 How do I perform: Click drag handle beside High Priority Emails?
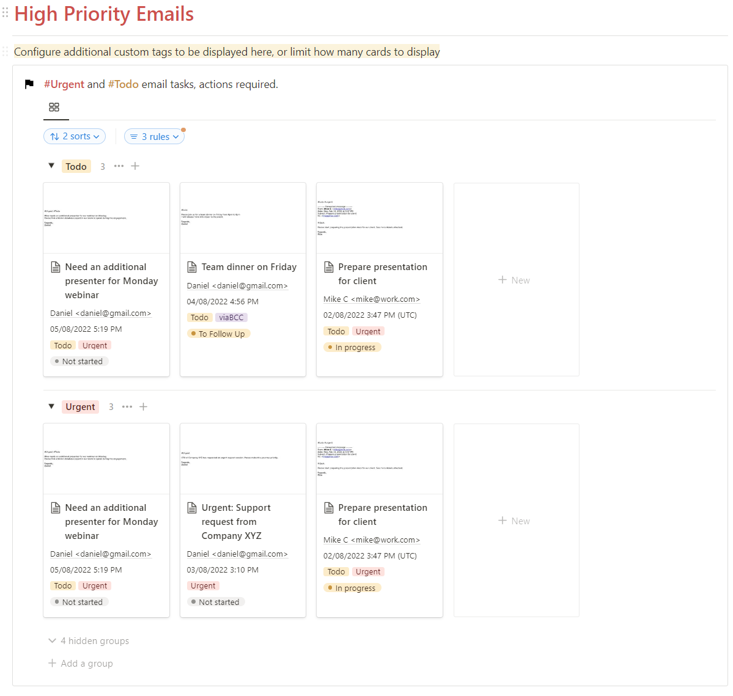pyautogui.click(x=6, y=13)
